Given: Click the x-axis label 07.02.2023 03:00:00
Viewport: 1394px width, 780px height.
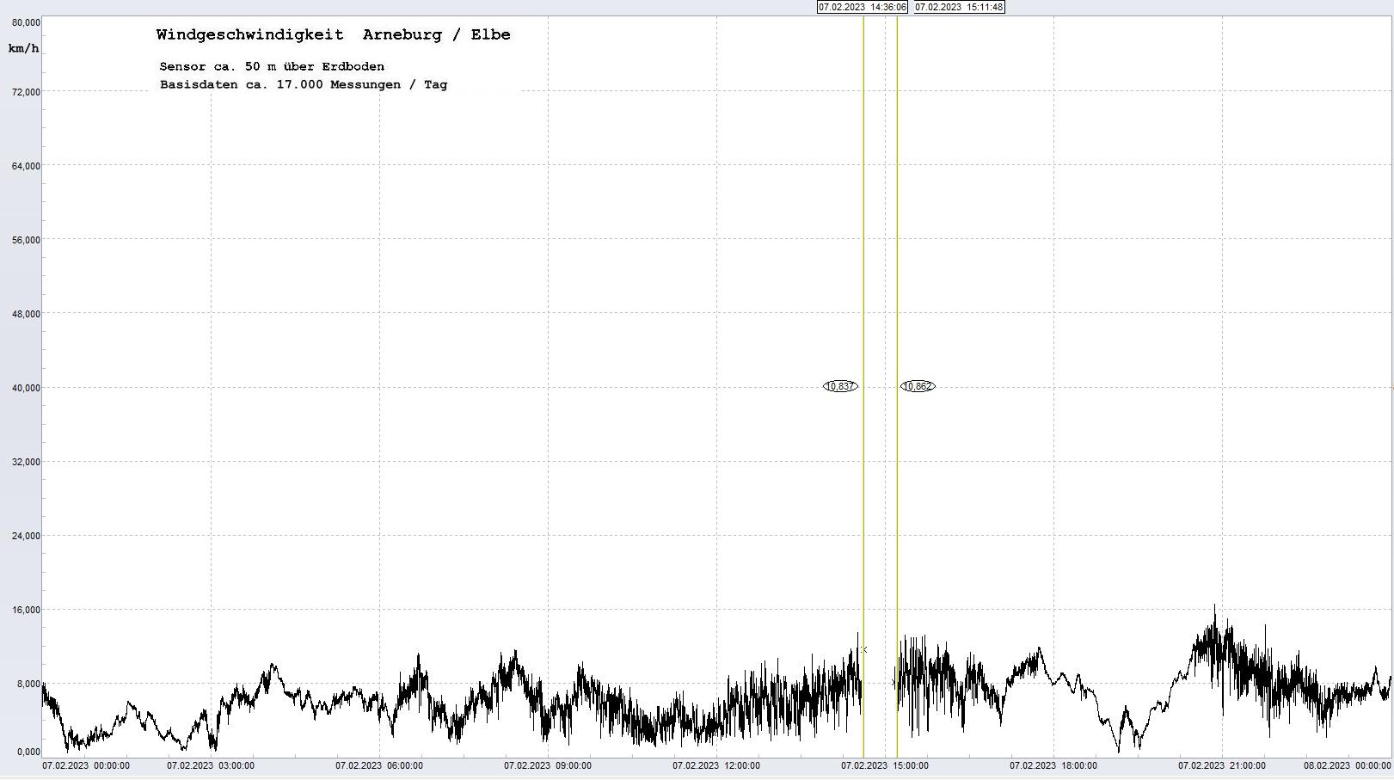Looking at the screenshot, I should pos(211,765).
